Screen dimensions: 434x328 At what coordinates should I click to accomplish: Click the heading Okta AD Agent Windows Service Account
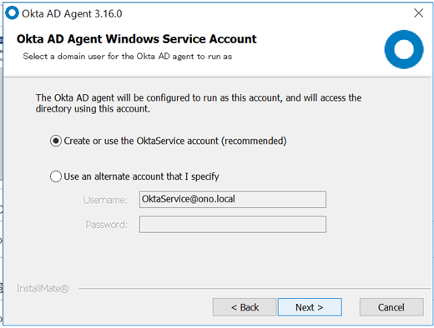click(136, 39)
